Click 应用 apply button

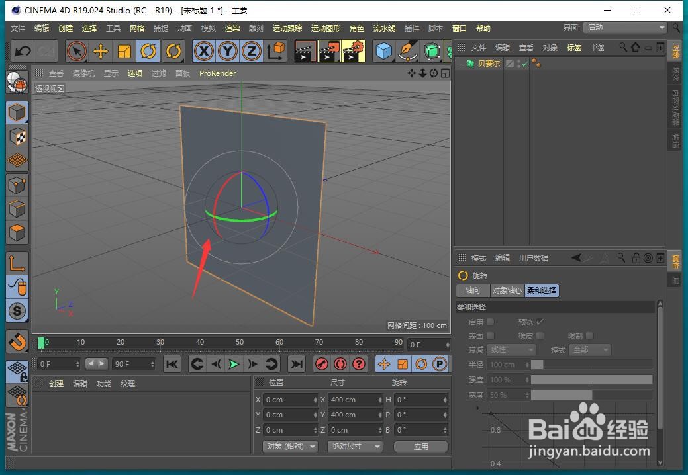pos(420,446)
